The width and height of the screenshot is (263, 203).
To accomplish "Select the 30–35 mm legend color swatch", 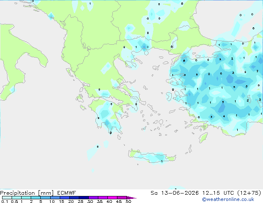I will (93, 198).
